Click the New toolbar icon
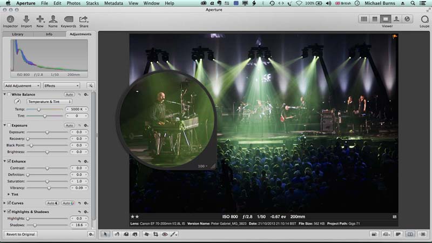Image resolution: width=432 pixels, height=243 pixels. pyautogui.click(x=40, y=22)
